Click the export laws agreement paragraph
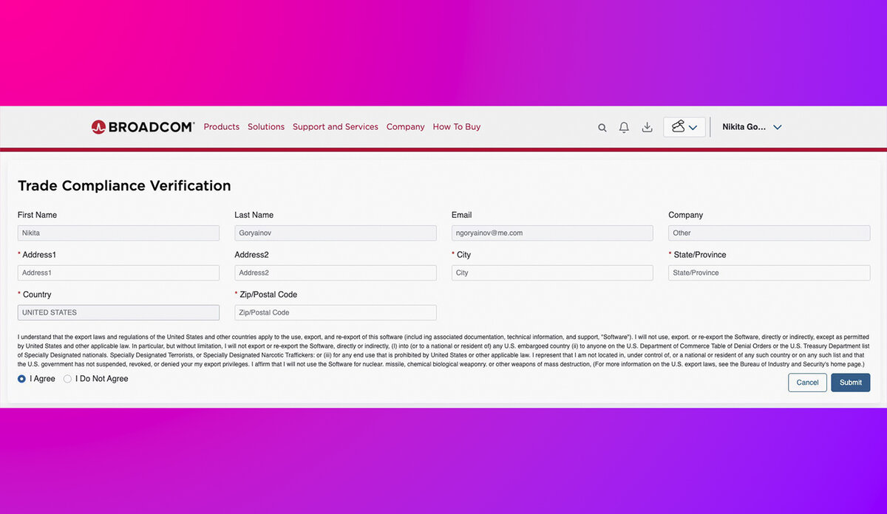The height and width of the screenshot is (514, 887). click(x=443, y=351)
